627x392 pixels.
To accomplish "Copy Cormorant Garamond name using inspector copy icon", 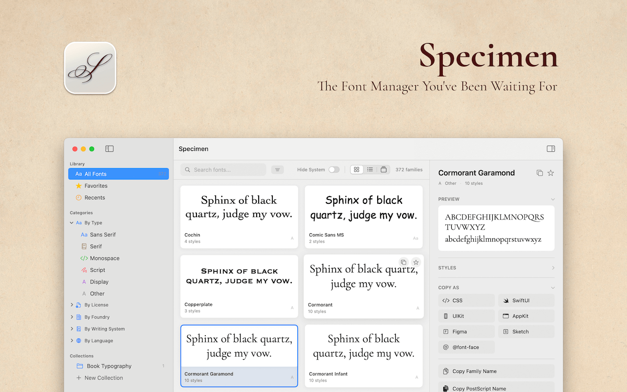I will click(539, 172).
